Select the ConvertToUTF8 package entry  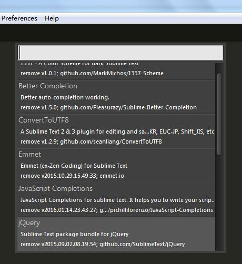(116, 131)
